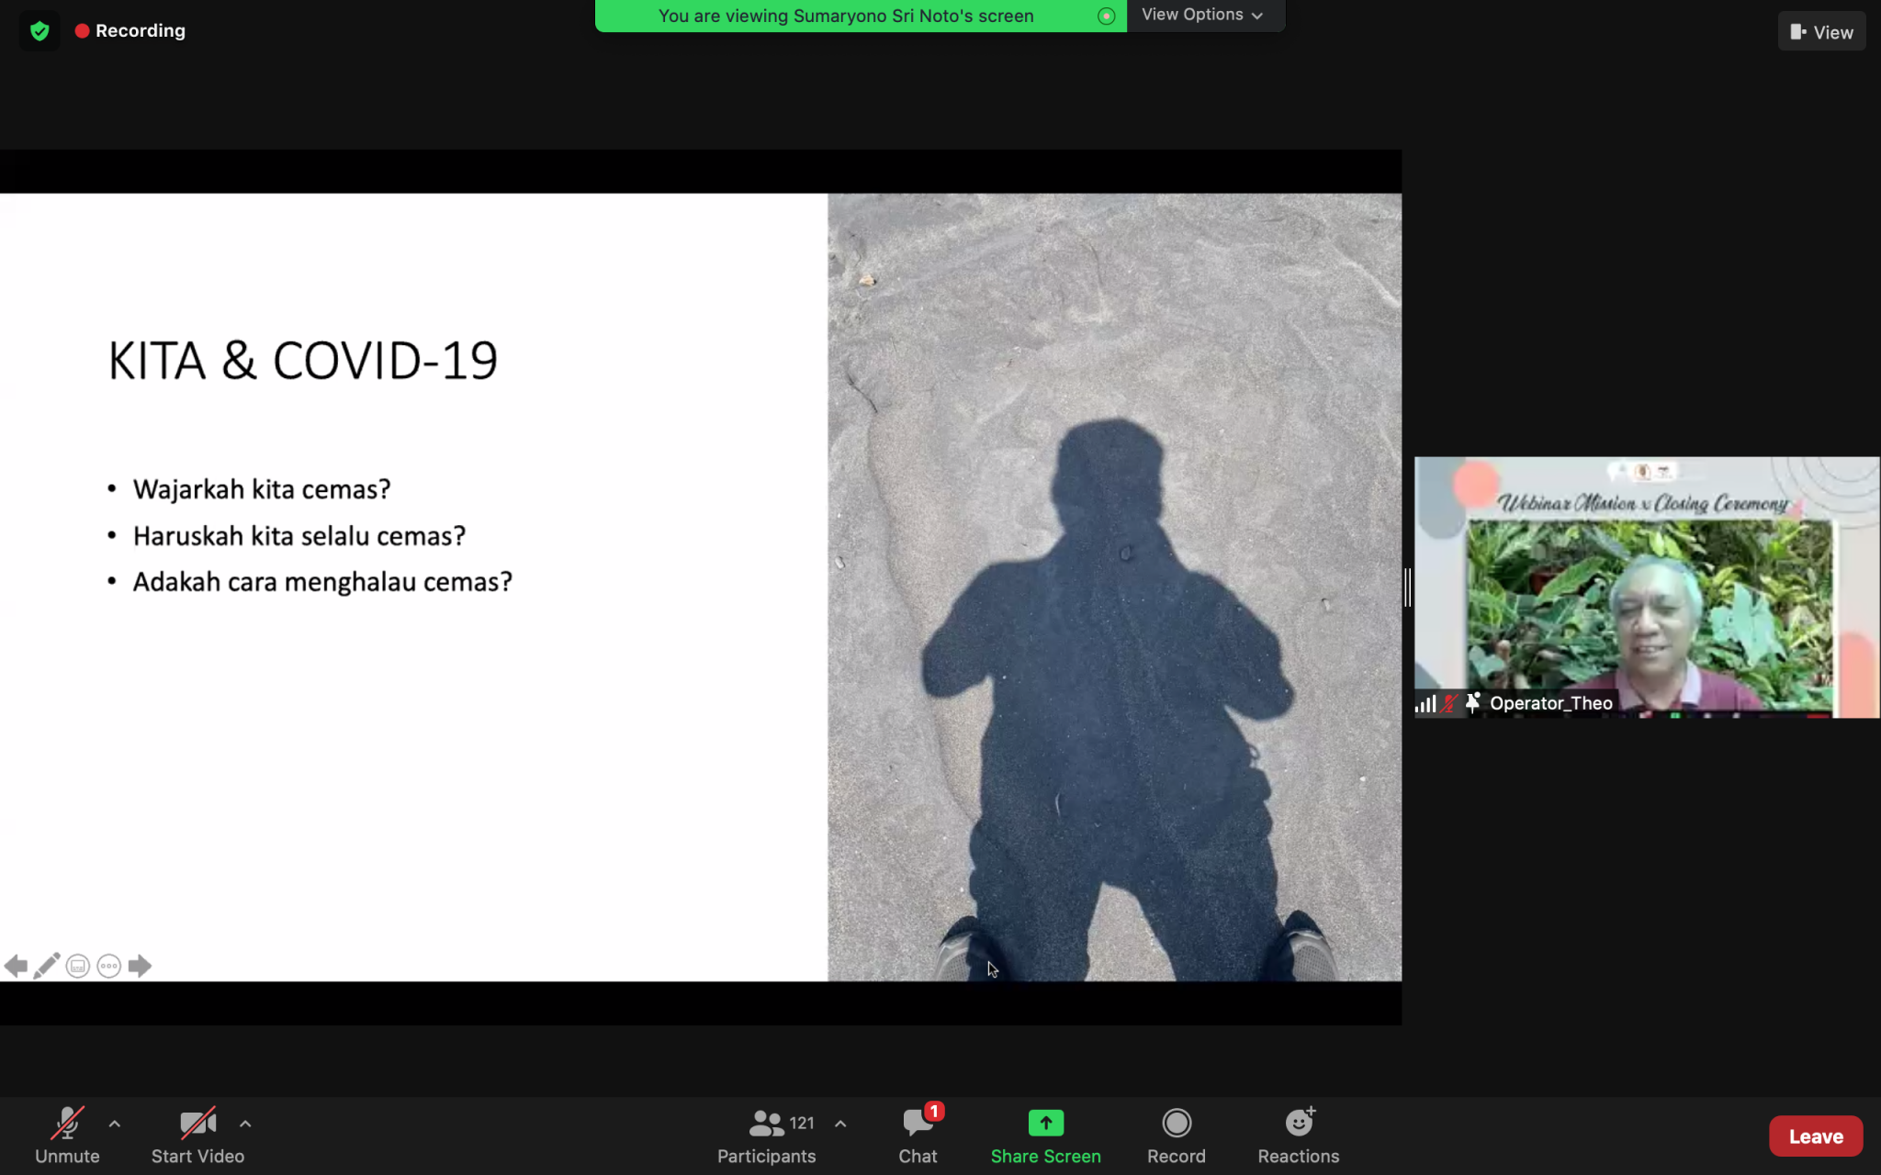The height and width of the screenshot is (1175, 1881).
Task: Go to previous slide arrow
Action: point(16,966)
